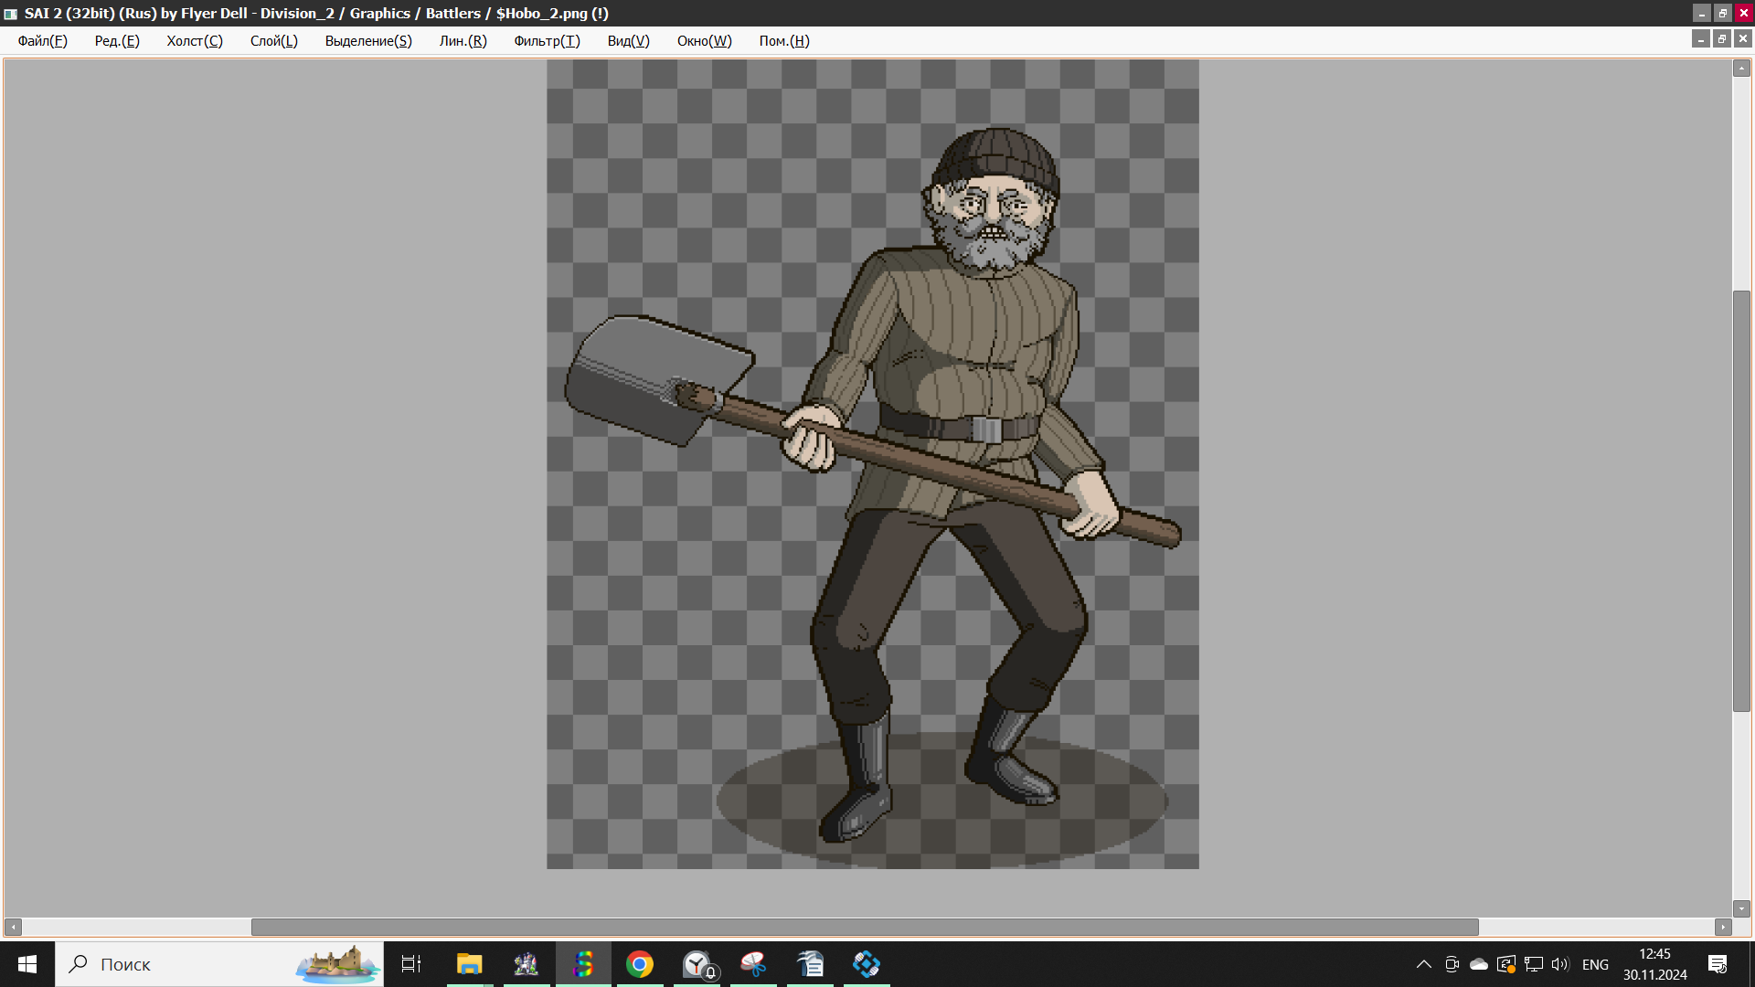Open the Выделение (Selection) menu
This screenshot has width=1755, height=987.
pos(368,41)
